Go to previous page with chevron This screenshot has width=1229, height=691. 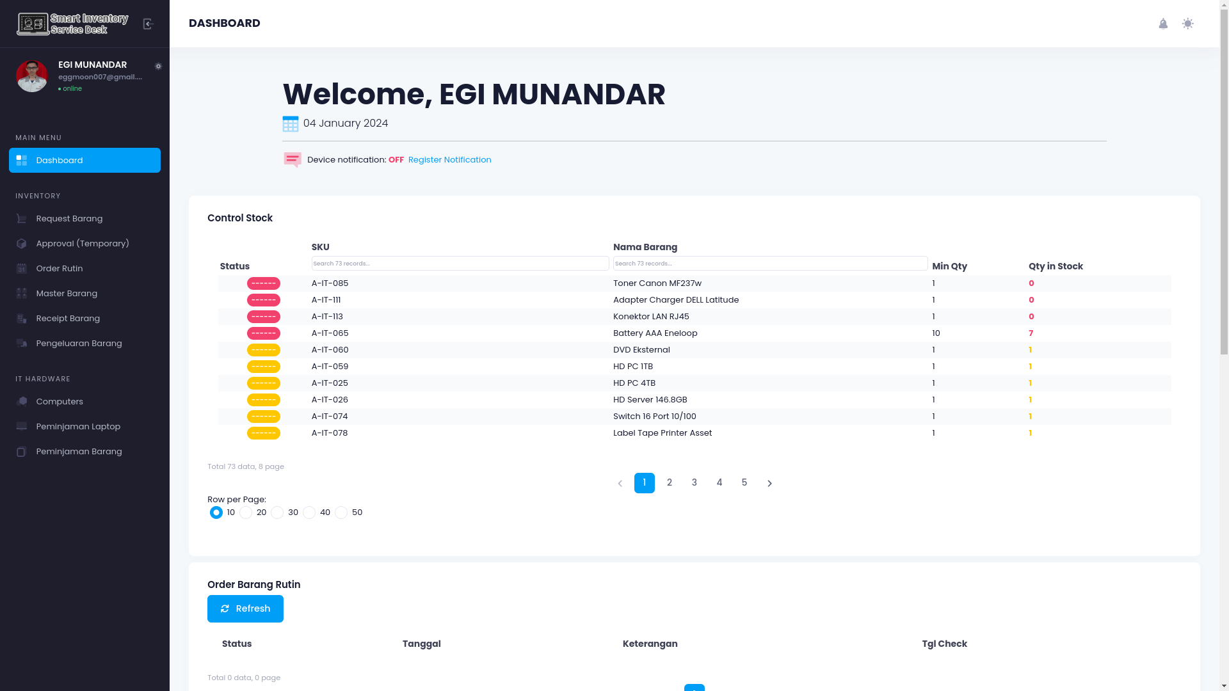pos(620,483)
